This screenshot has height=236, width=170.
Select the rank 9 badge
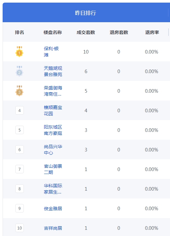[20, 208]
